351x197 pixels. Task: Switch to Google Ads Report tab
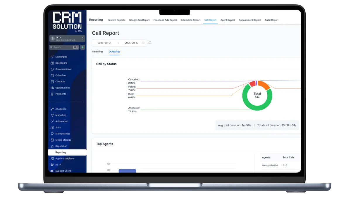pos(139,20)
